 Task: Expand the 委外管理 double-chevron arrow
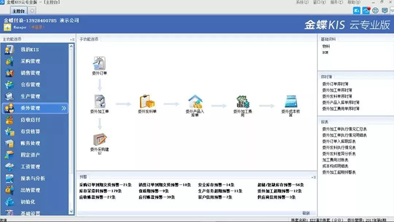pyautogui.click(x=64, y=108)
